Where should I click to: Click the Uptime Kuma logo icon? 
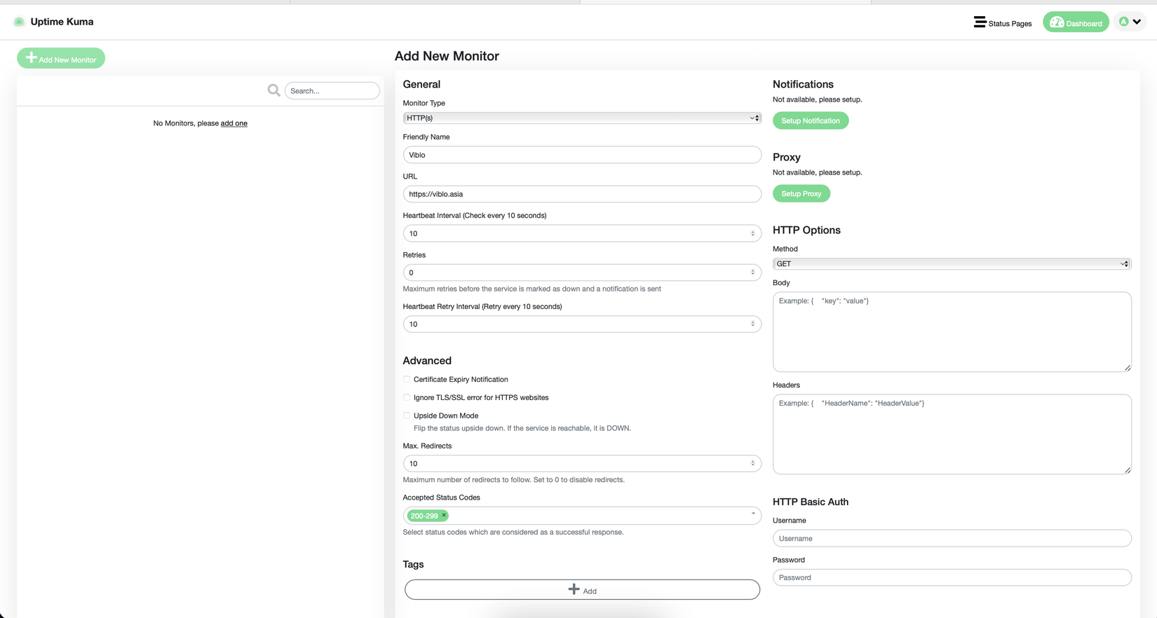pos(19,22)
